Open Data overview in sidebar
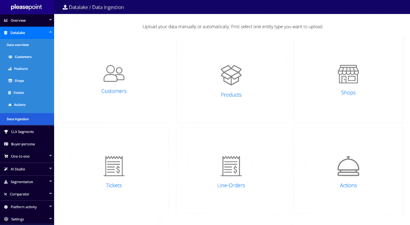 click(18, 45)
